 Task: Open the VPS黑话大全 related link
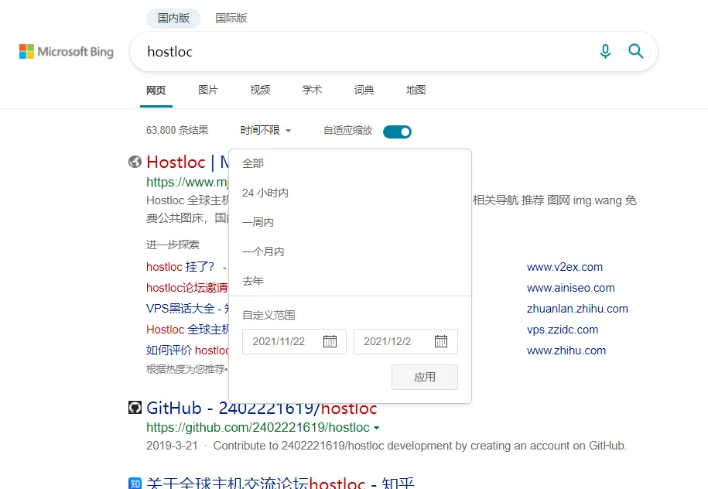pyautogui.click(x=187, y=309)
